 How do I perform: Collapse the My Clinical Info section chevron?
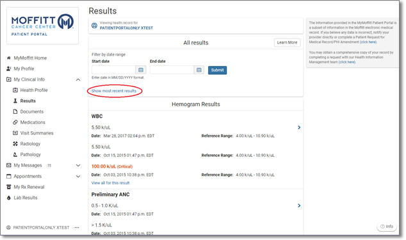tap(78, 80)
